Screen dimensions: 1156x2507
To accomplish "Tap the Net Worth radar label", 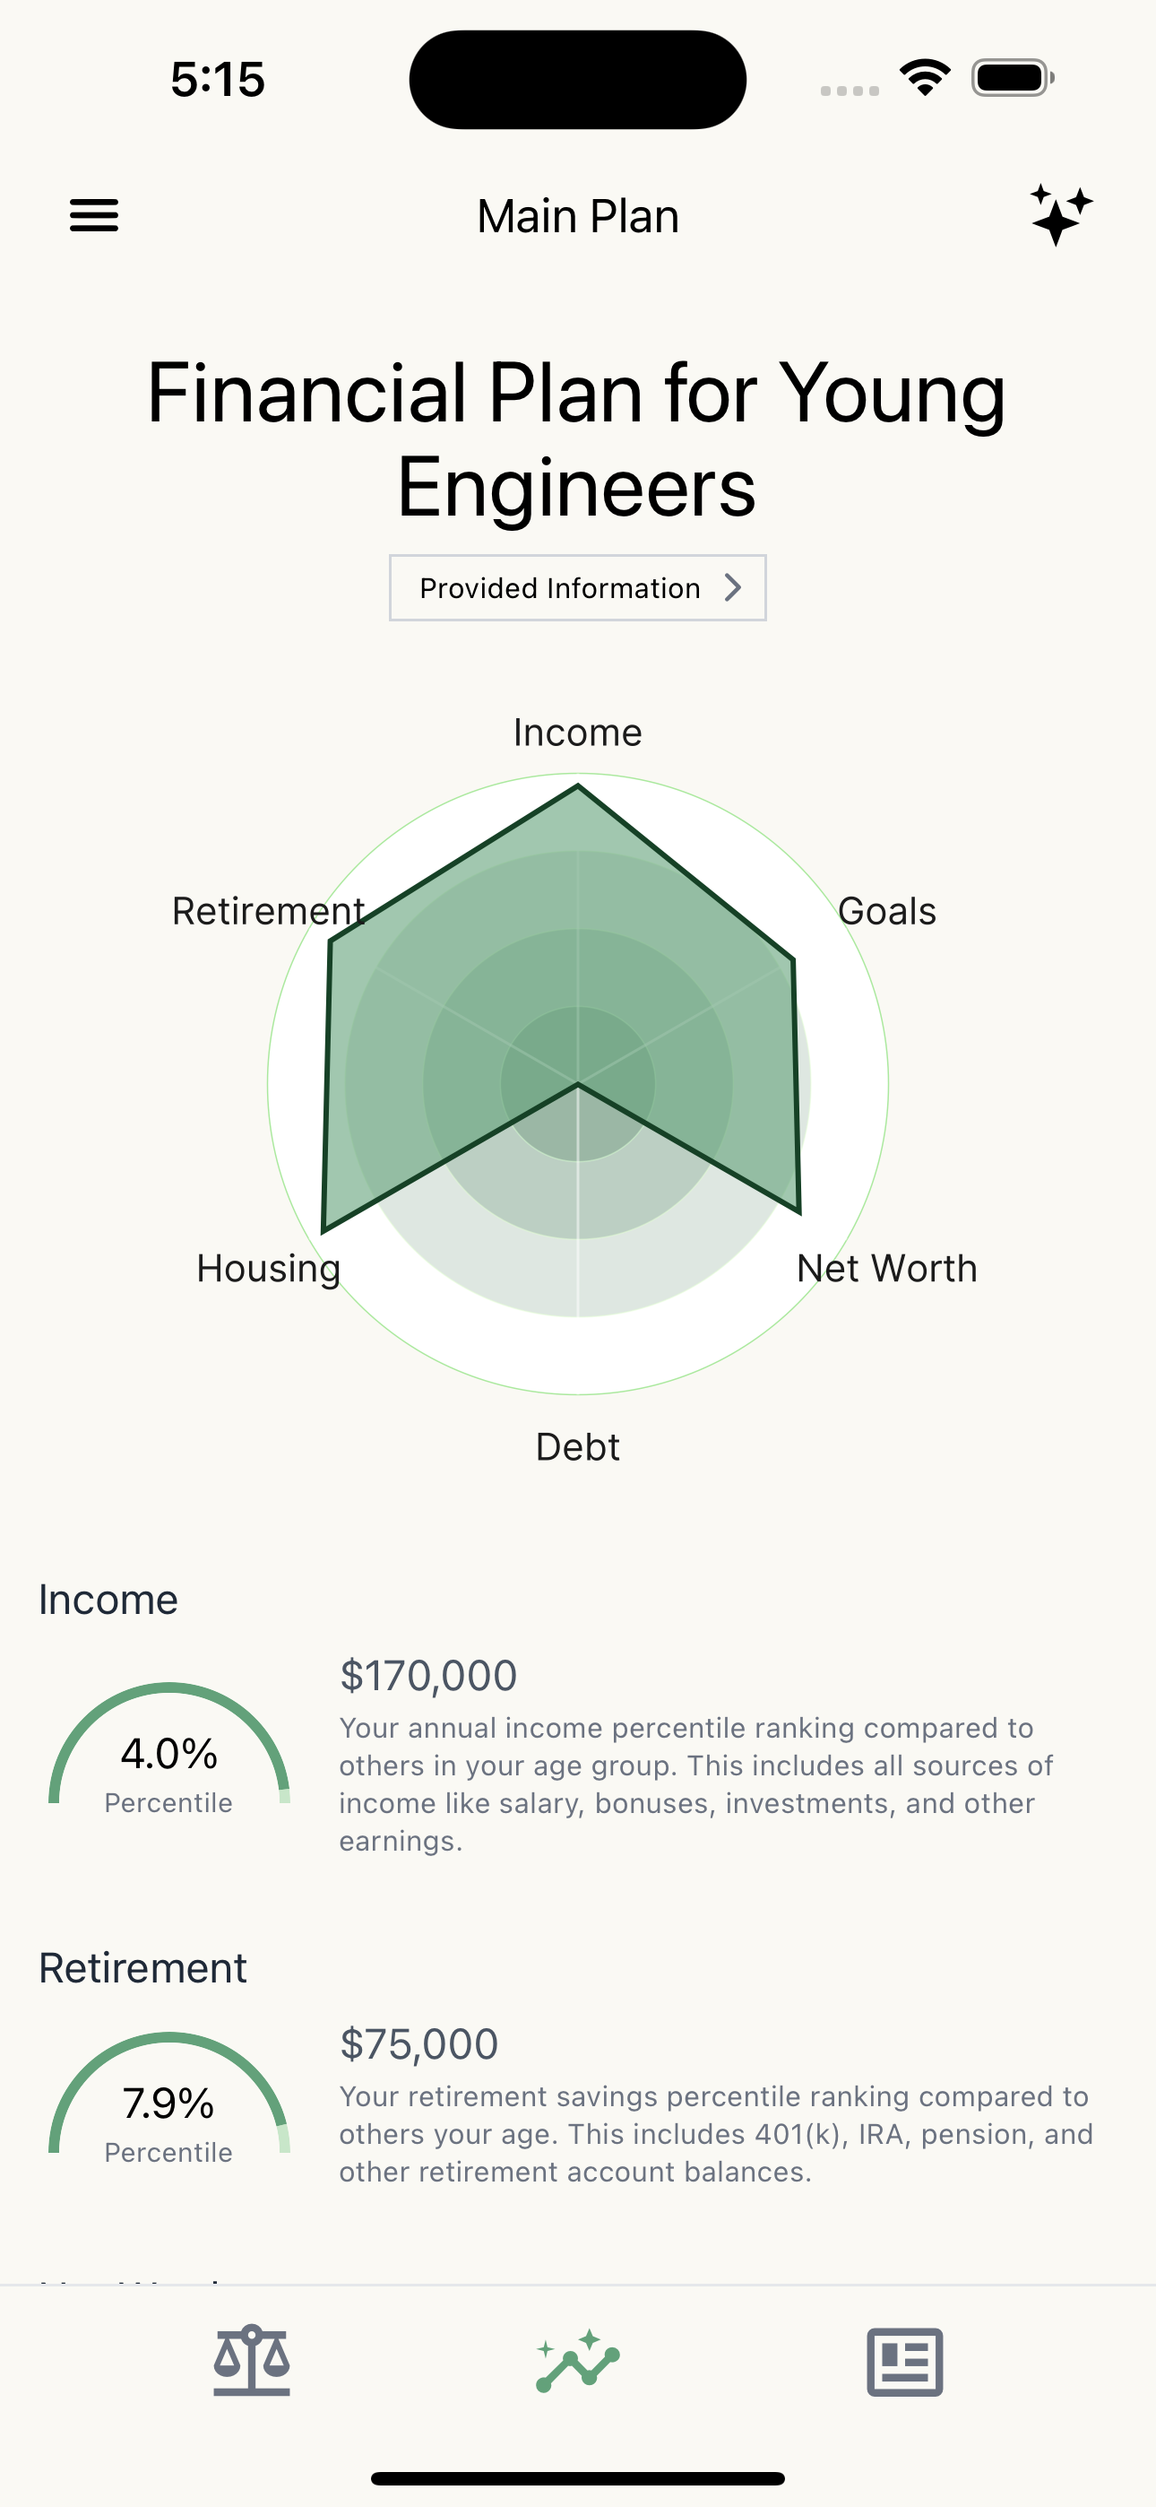I will [886, 1268].
